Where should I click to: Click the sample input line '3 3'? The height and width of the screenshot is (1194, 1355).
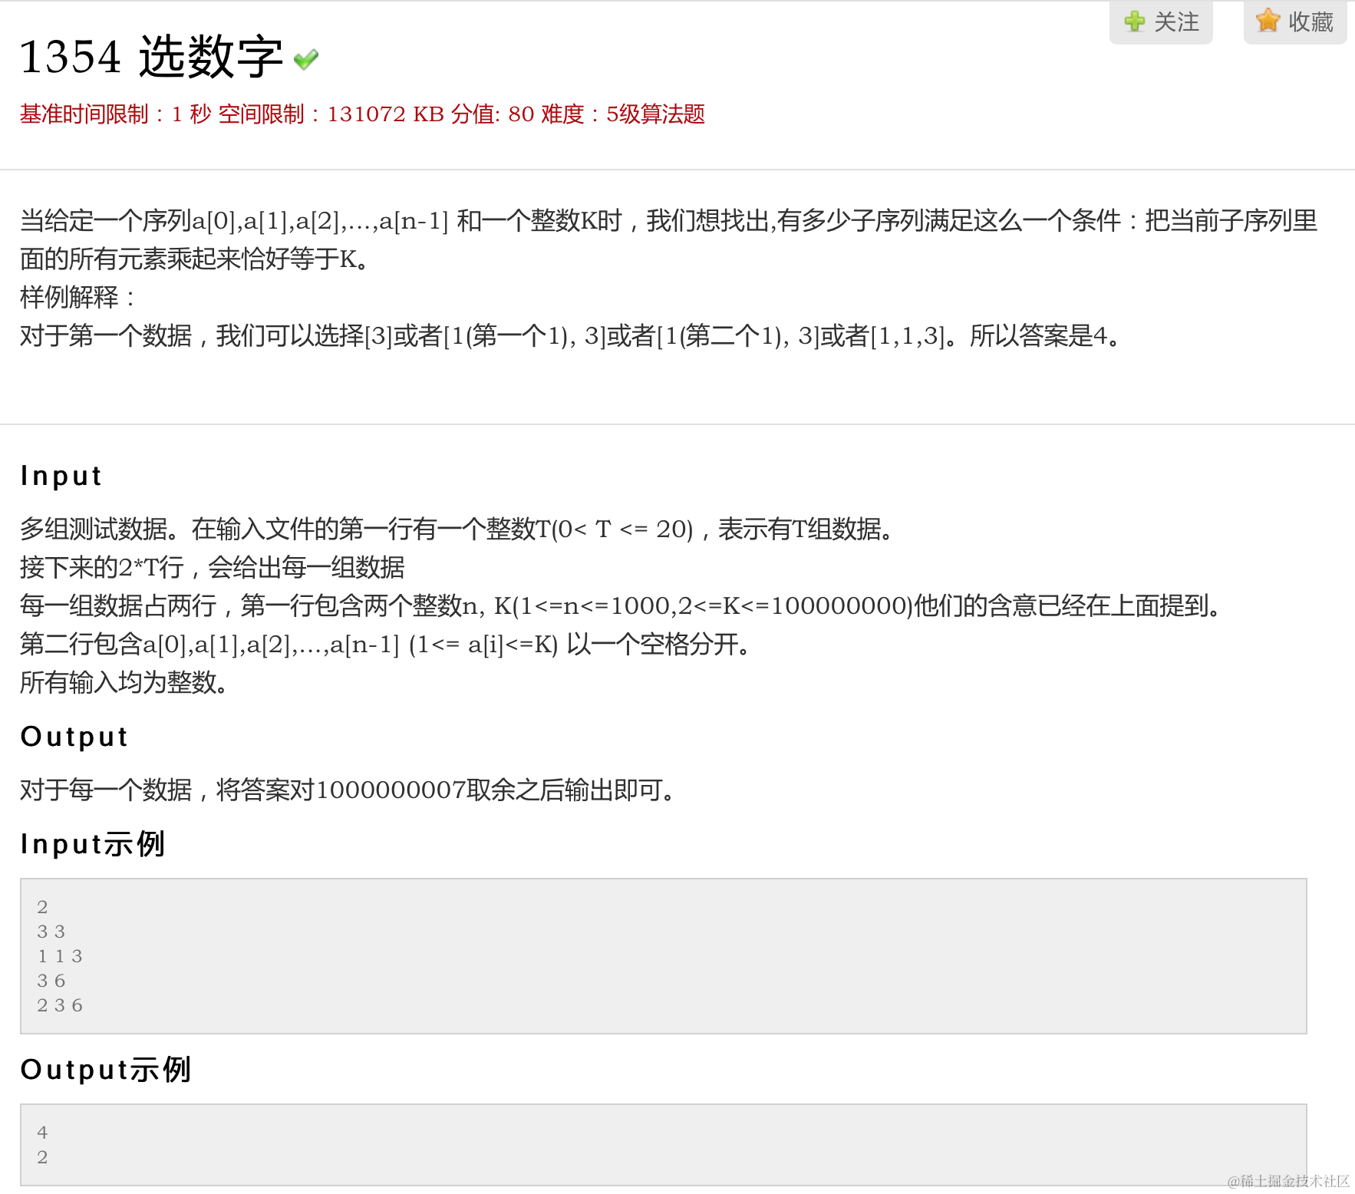pos(51,932)
